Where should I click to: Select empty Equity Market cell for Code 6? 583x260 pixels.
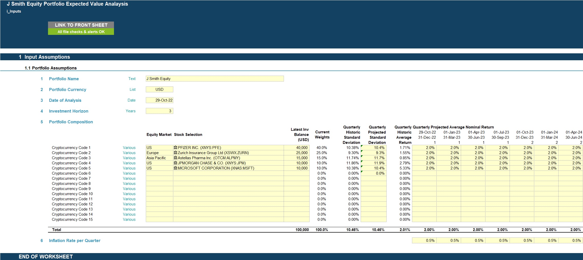coord(159,173)
